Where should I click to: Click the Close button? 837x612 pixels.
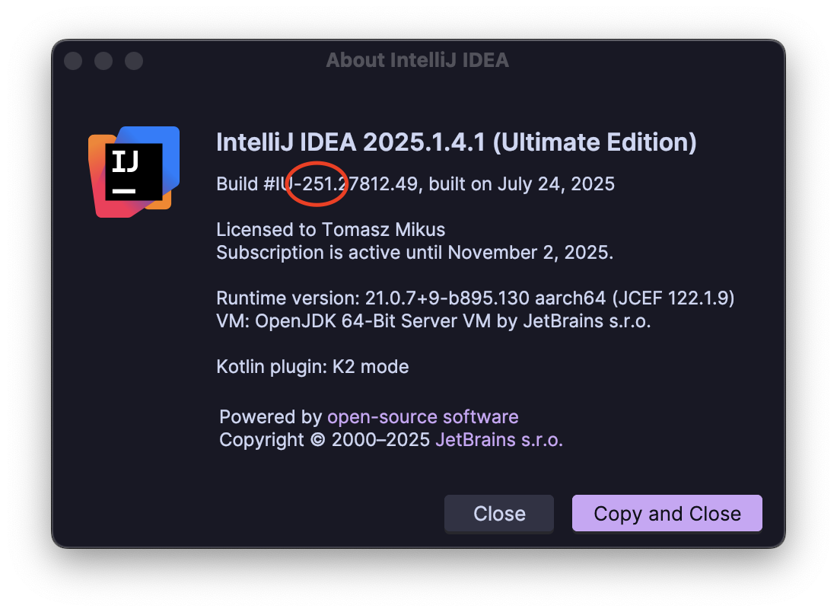(498, 513)
